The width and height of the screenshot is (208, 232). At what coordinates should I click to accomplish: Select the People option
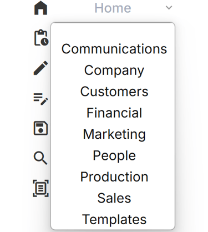[114, 155]
